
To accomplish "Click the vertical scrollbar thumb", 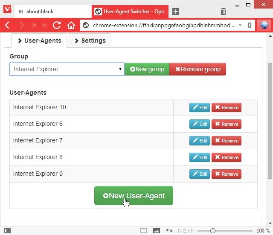I will 270,121.
